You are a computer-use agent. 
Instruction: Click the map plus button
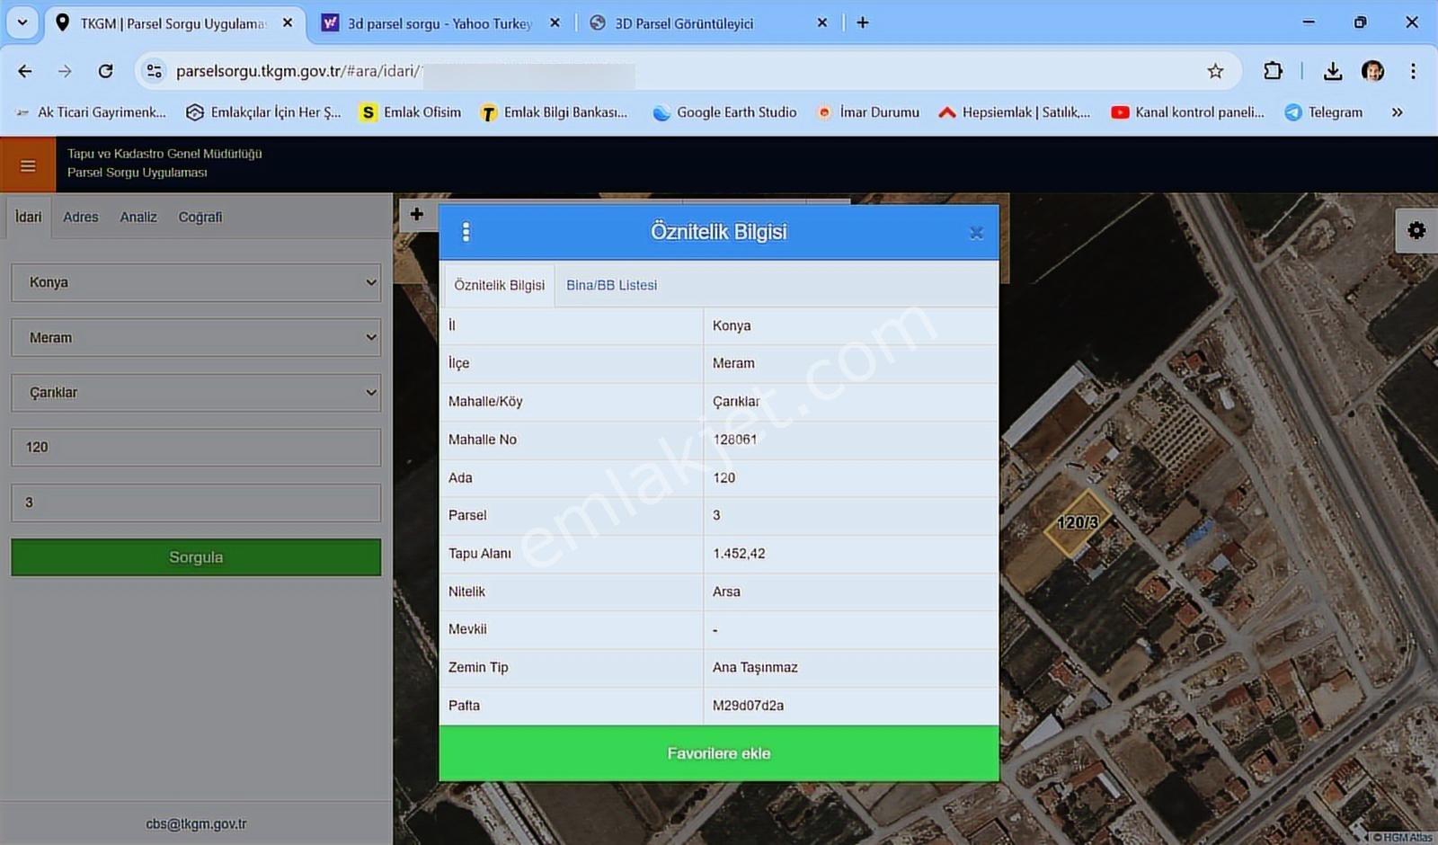tap(416, 214)
